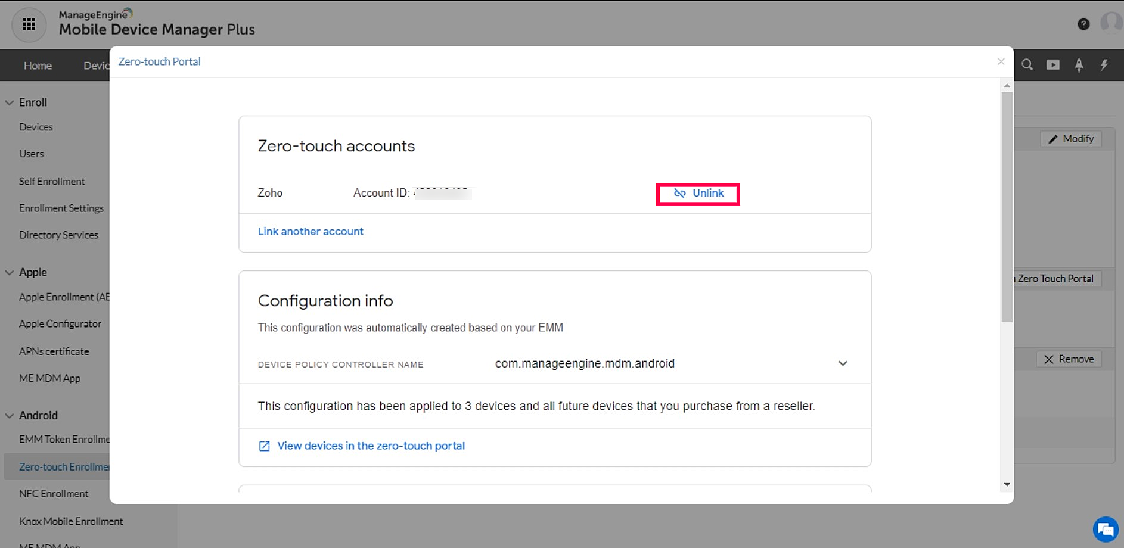Open the apps grid launcher icon
This screenshot has width=1124, height=548.
coord(29,24)
